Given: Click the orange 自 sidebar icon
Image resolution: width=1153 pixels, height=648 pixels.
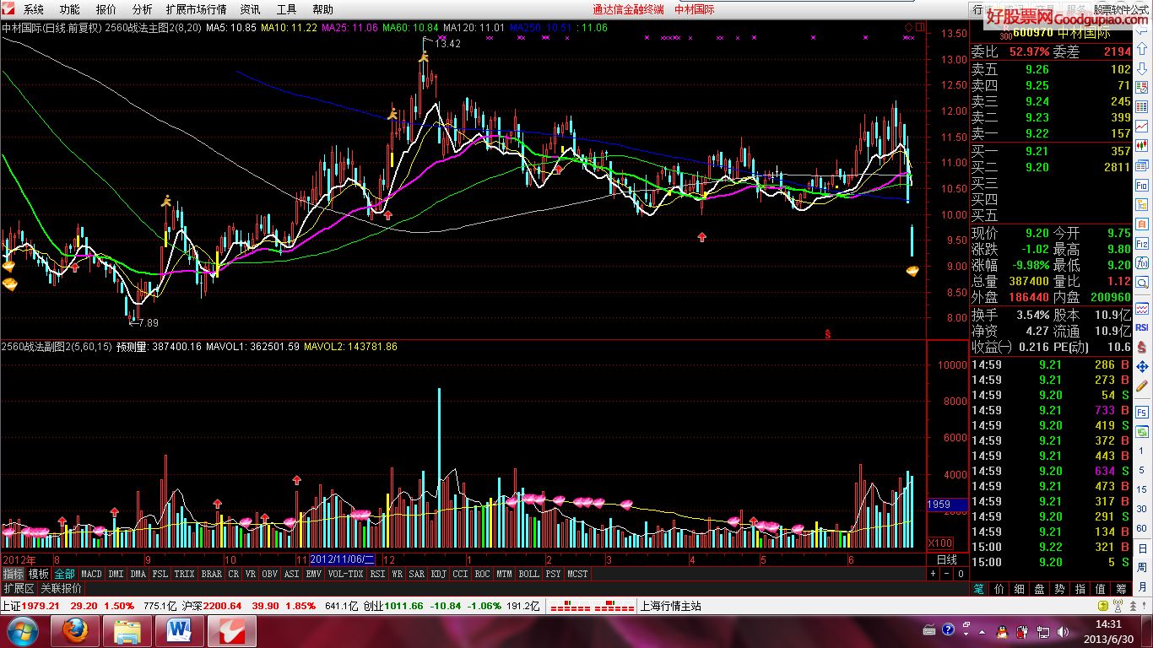Looking at the screenshot, I should click(x=1142, y=224).
